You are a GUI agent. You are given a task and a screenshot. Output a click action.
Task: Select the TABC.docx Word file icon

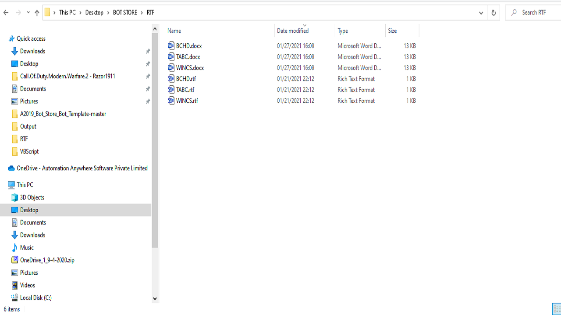171,56
